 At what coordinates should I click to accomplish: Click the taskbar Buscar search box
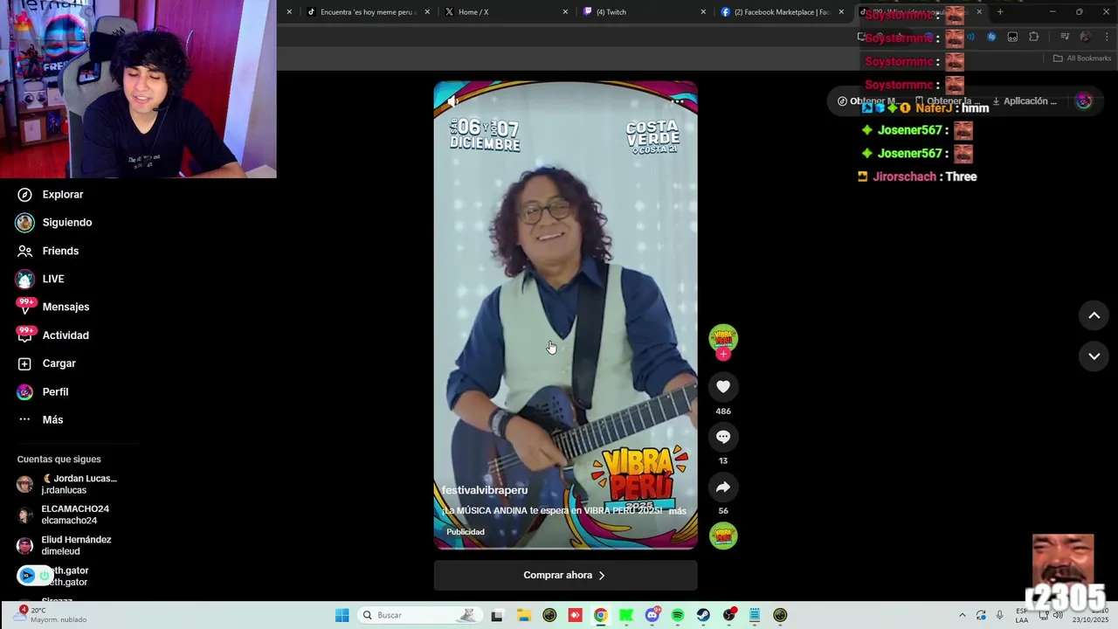pos(419,615)
